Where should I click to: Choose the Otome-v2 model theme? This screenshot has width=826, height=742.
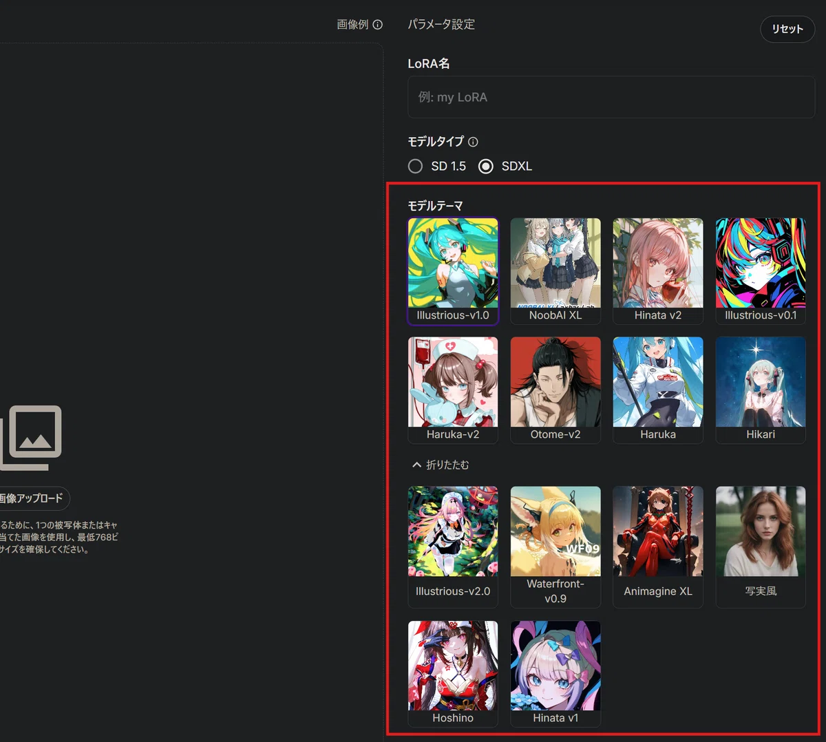pyautogui.click(x=555, y=390)
